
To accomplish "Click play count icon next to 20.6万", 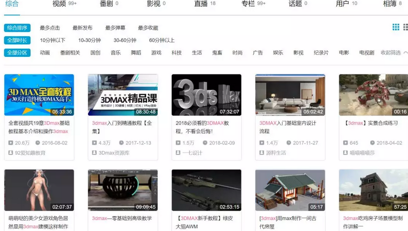I will pos(11,143).
